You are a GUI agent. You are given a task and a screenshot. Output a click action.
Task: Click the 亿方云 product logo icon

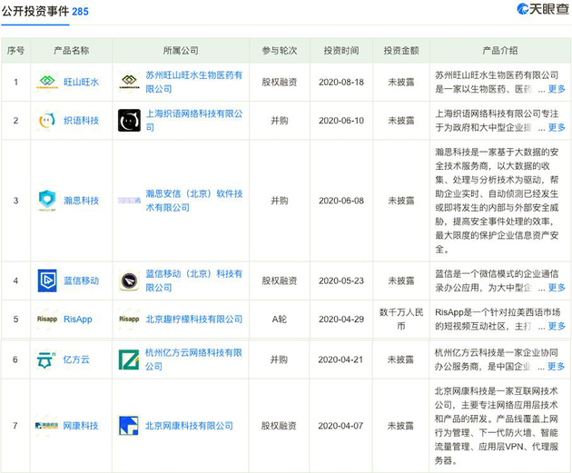[46, 360]
